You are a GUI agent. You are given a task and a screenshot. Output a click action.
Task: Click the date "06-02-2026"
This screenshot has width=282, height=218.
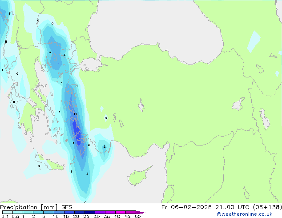pyautogui.click(x=191, y=207)
